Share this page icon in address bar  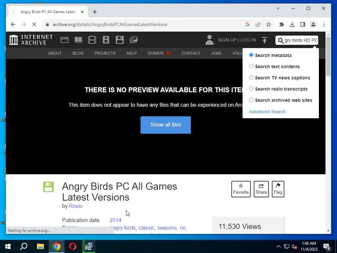[258, 24]
